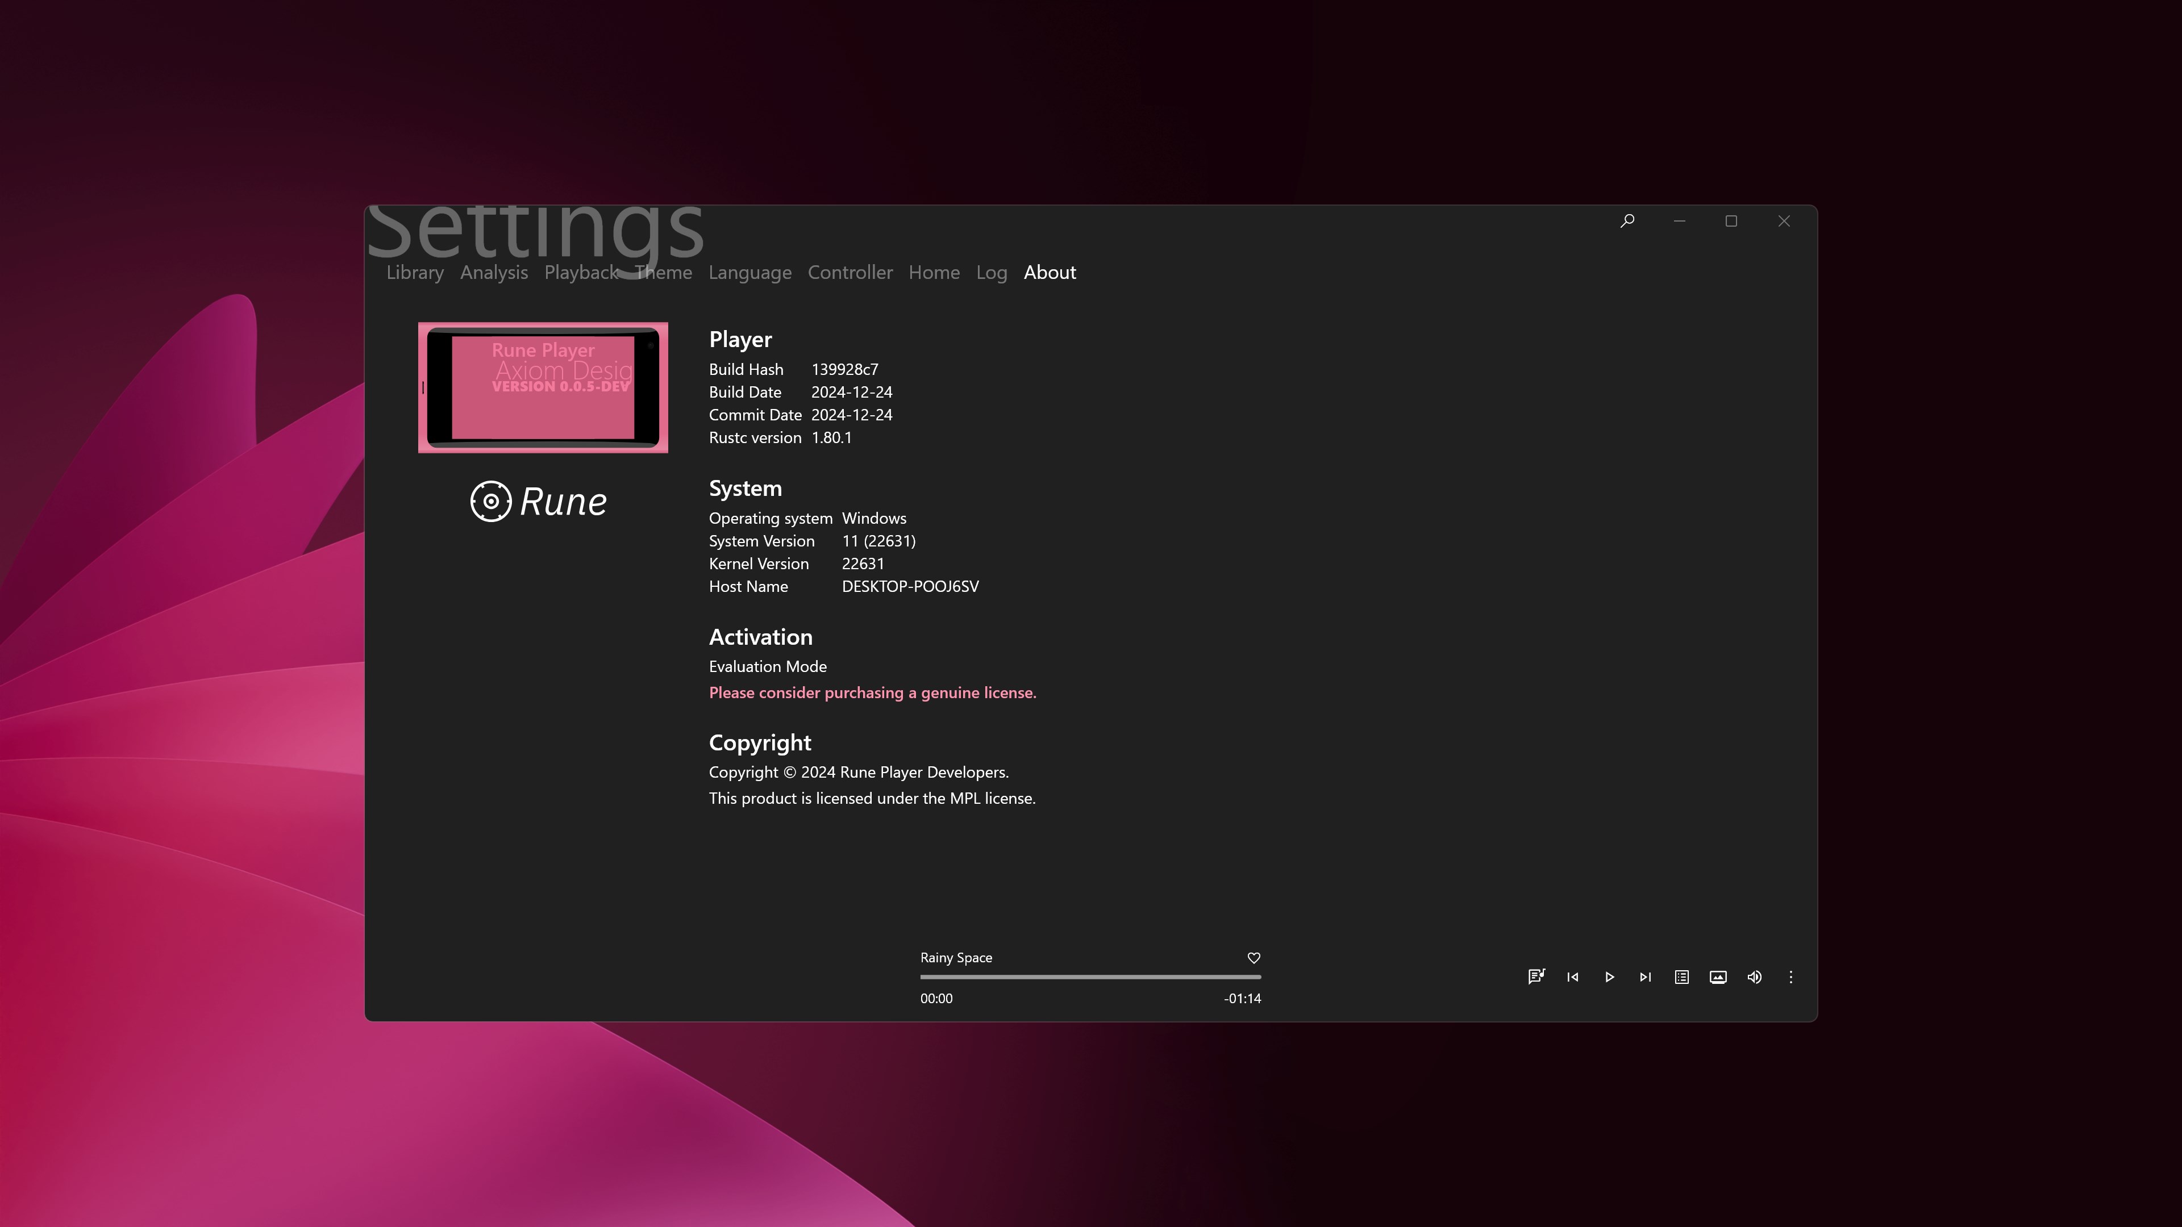Viewport: 2182px width, 1227px height.
Task: Skip to the previous track
Action: pos(1573,976)
